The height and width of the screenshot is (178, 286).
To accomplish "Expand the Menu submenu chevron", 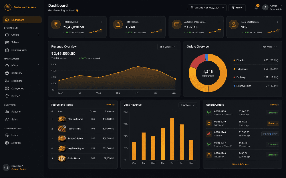I will click(x=39, y=65).
